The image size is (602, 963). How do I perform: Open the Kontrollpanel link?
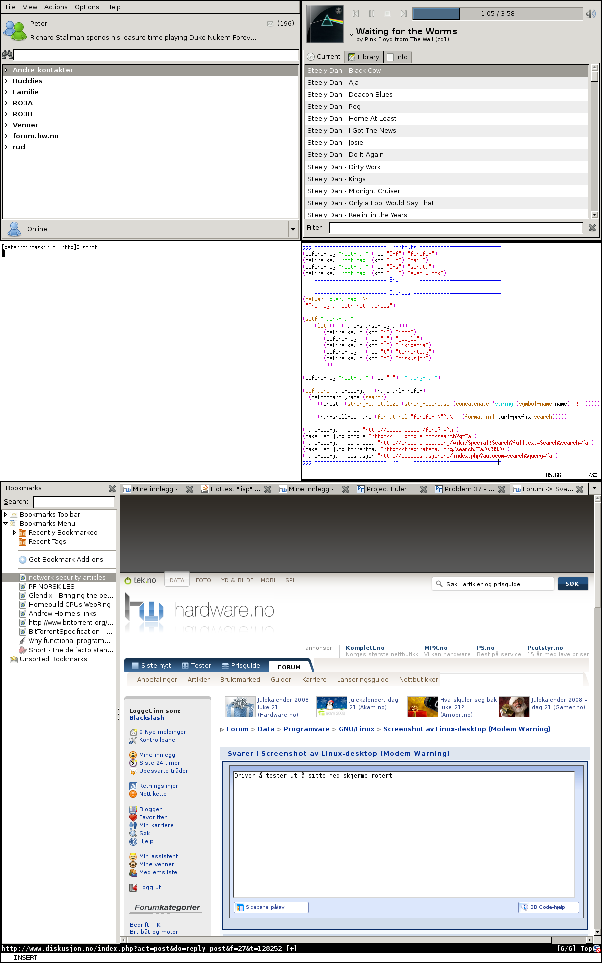tap(158, 740)
